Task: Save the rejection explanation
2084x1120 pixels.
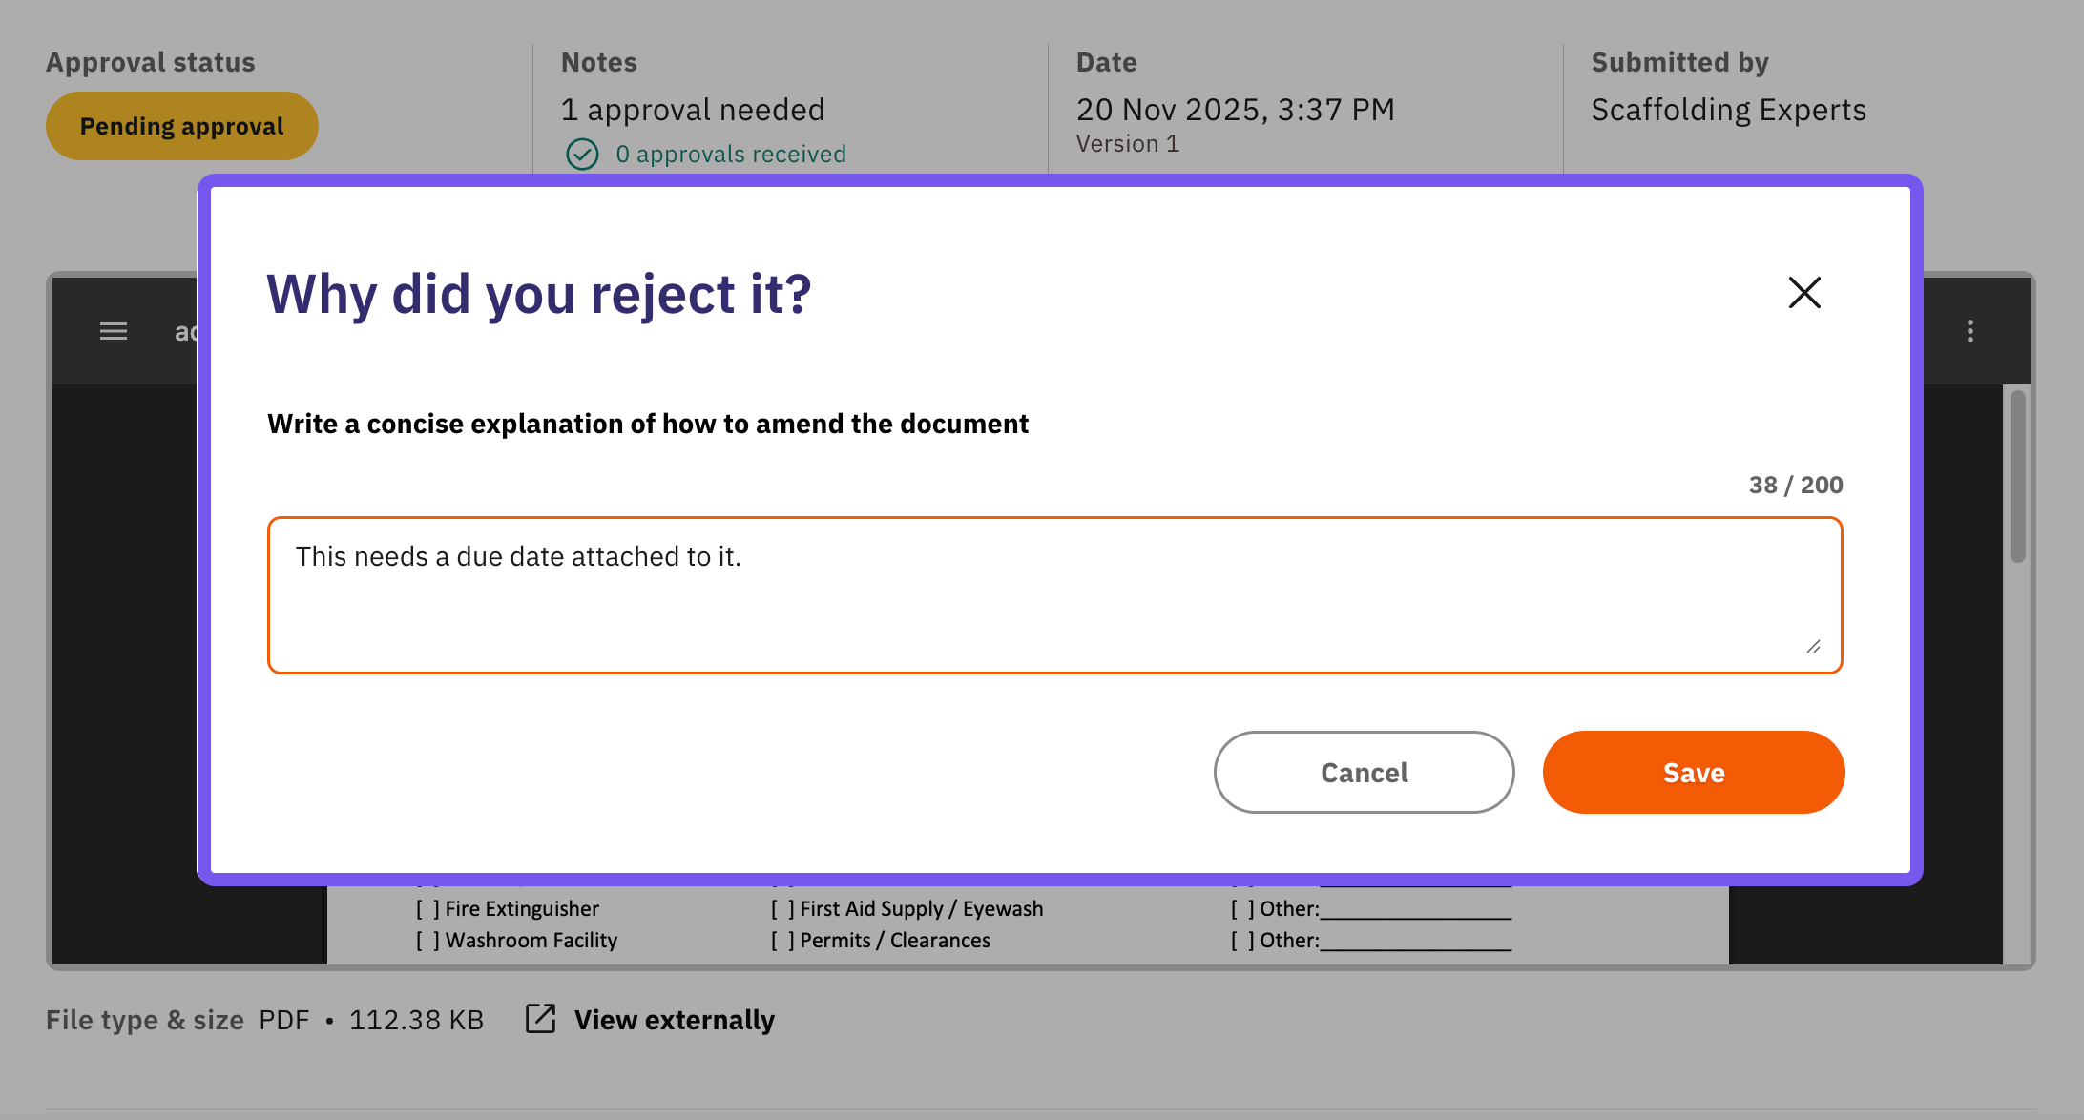Action: click(1694, 772)
